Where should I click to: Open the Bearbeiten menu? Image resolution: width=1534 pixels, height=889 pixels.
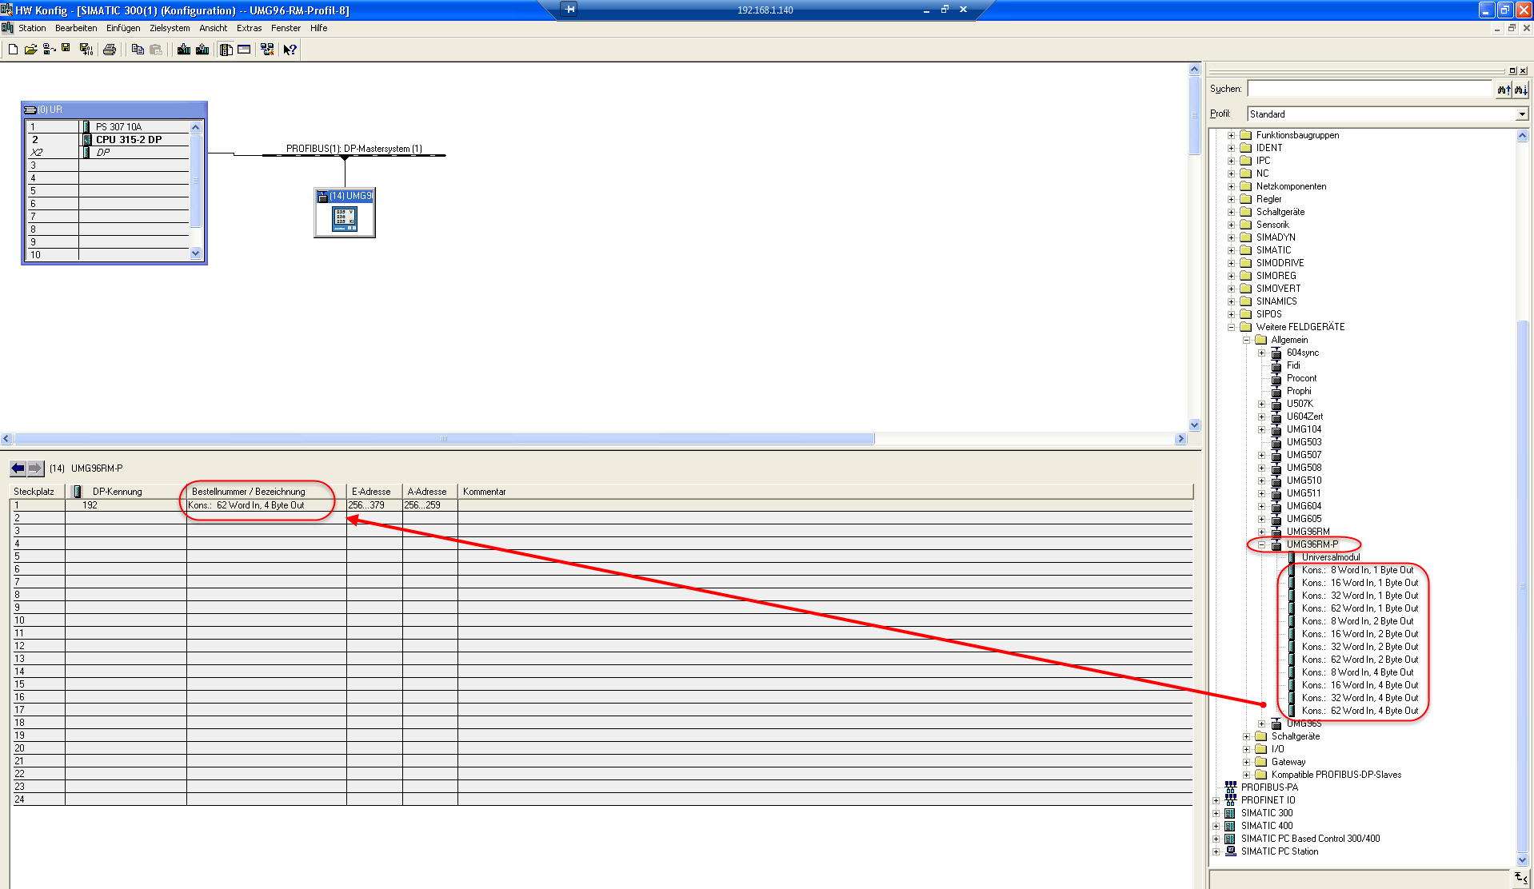click(76, 28)
